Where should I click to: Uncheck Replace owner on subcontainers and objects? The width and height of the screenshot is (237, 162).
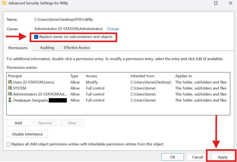(x=36, y=37)
